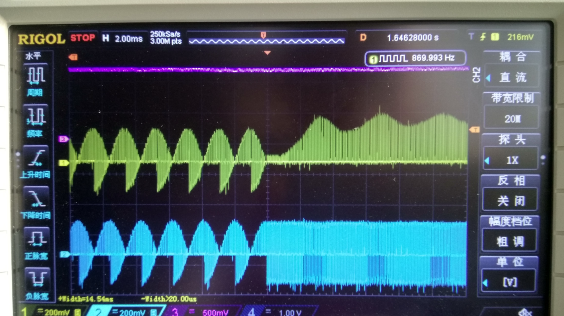Open the 耦合 coupling 直流 dropdown

(x=511, y=76)
